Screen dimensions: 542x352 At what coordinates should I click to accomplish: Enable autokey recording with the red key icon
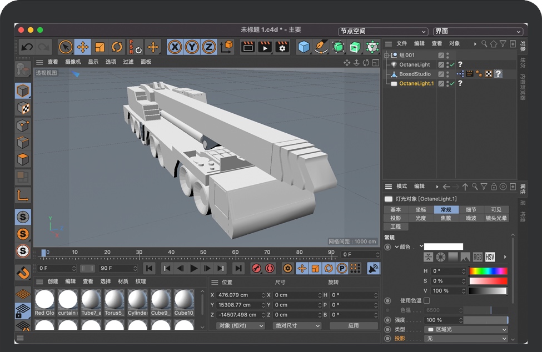pos(256,269)
